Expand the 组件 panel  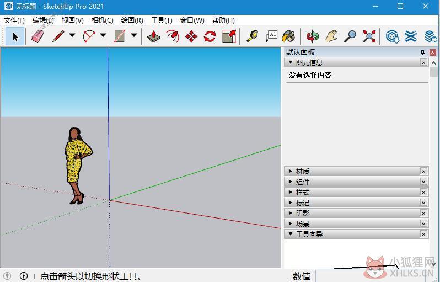click(x=291, y=182)
